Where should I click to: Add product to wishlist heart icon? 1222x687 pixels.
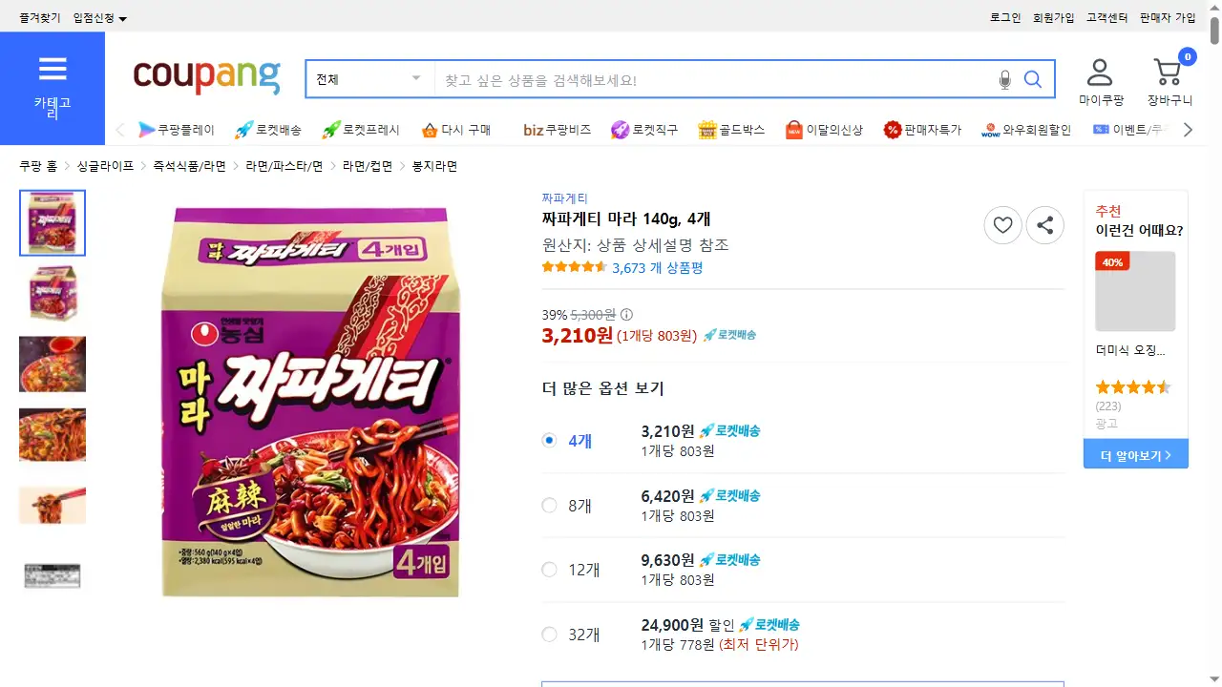(x=1002, y=225)
